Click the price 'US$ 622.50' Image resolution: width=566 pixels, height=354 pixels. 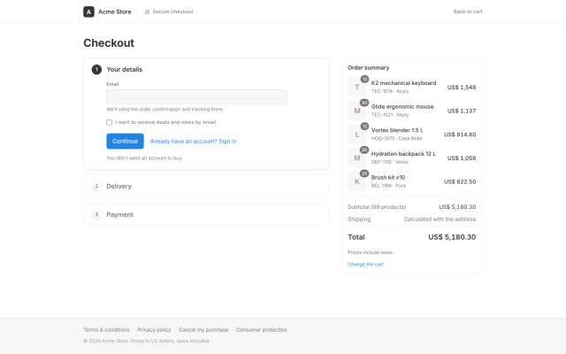[x=460, y=181]
